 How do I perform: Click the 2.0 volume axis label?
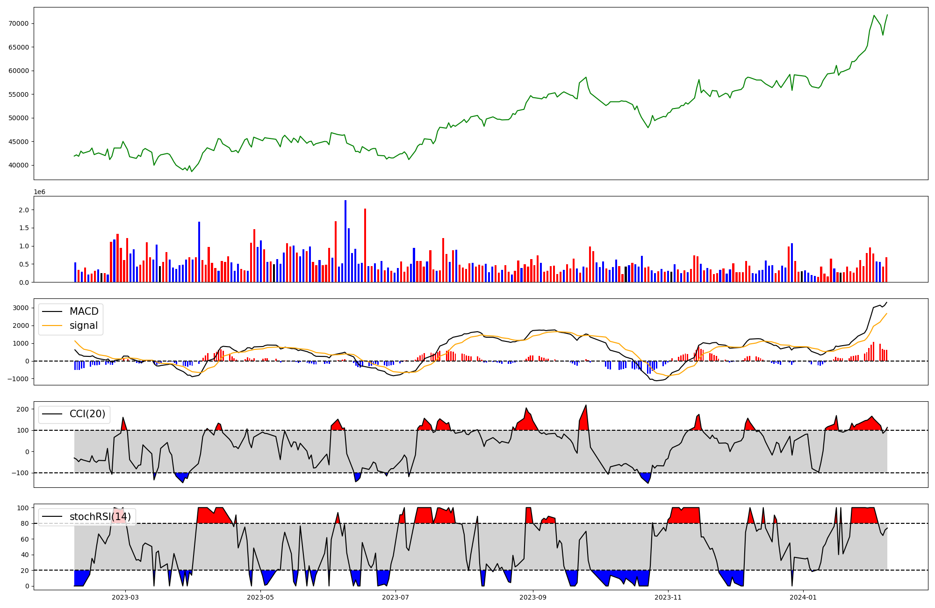[x=24, y=210]
